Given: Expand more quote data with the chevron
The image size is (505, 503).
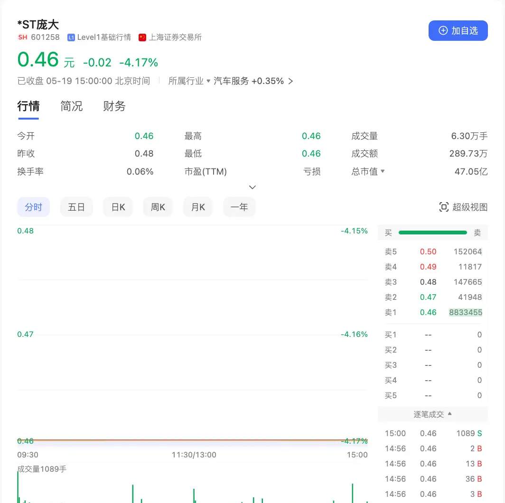Looking at the screenshot, I should click(252, 187).
